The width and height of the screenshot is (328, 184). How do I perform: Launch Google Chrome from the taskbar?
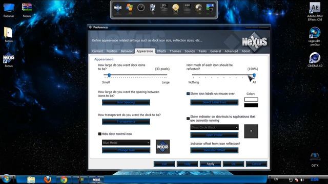[x=64, y=179]
